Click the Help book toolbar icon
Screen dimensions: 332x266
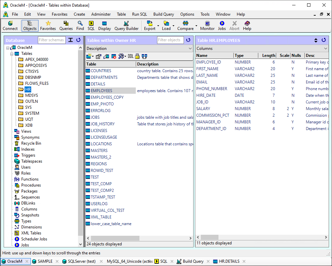click(247, 26)
